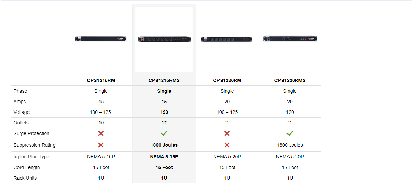Select the Suppression Rating row label
412x190 pixels.
[x=34, y=145]
